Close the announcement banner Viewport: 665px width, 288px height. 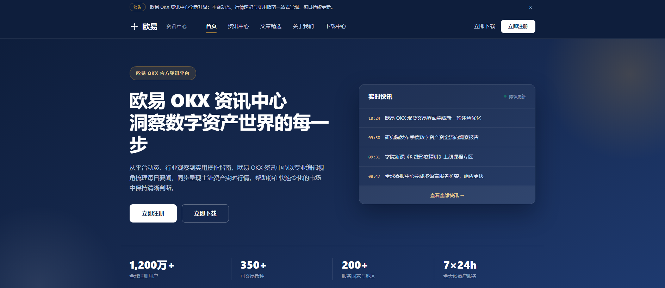(x=530, y=7)
